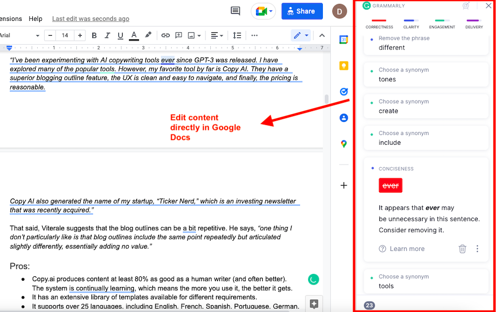Click the Grammarly logo icon

(x=367, y=5)
